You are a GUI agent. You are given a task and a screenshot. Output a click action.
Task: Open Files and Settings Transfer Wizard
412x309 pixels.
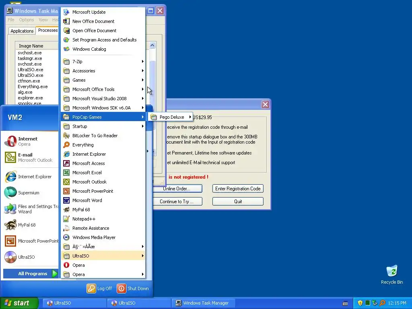pos(31,209)
